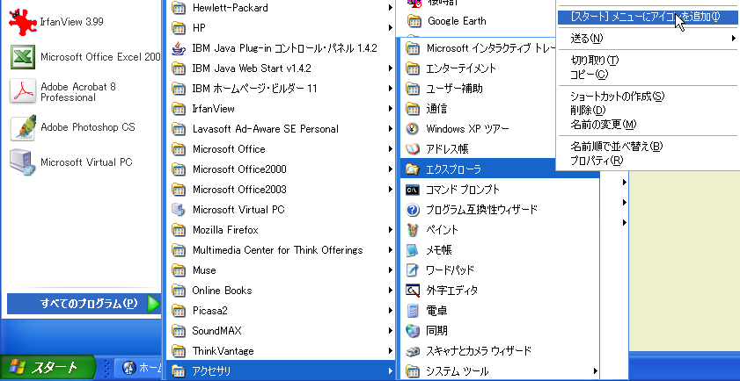740x381 pixels.
Task: Click Microsoft Virtual PC icon in programs list
Action: (x=178, y=210)
